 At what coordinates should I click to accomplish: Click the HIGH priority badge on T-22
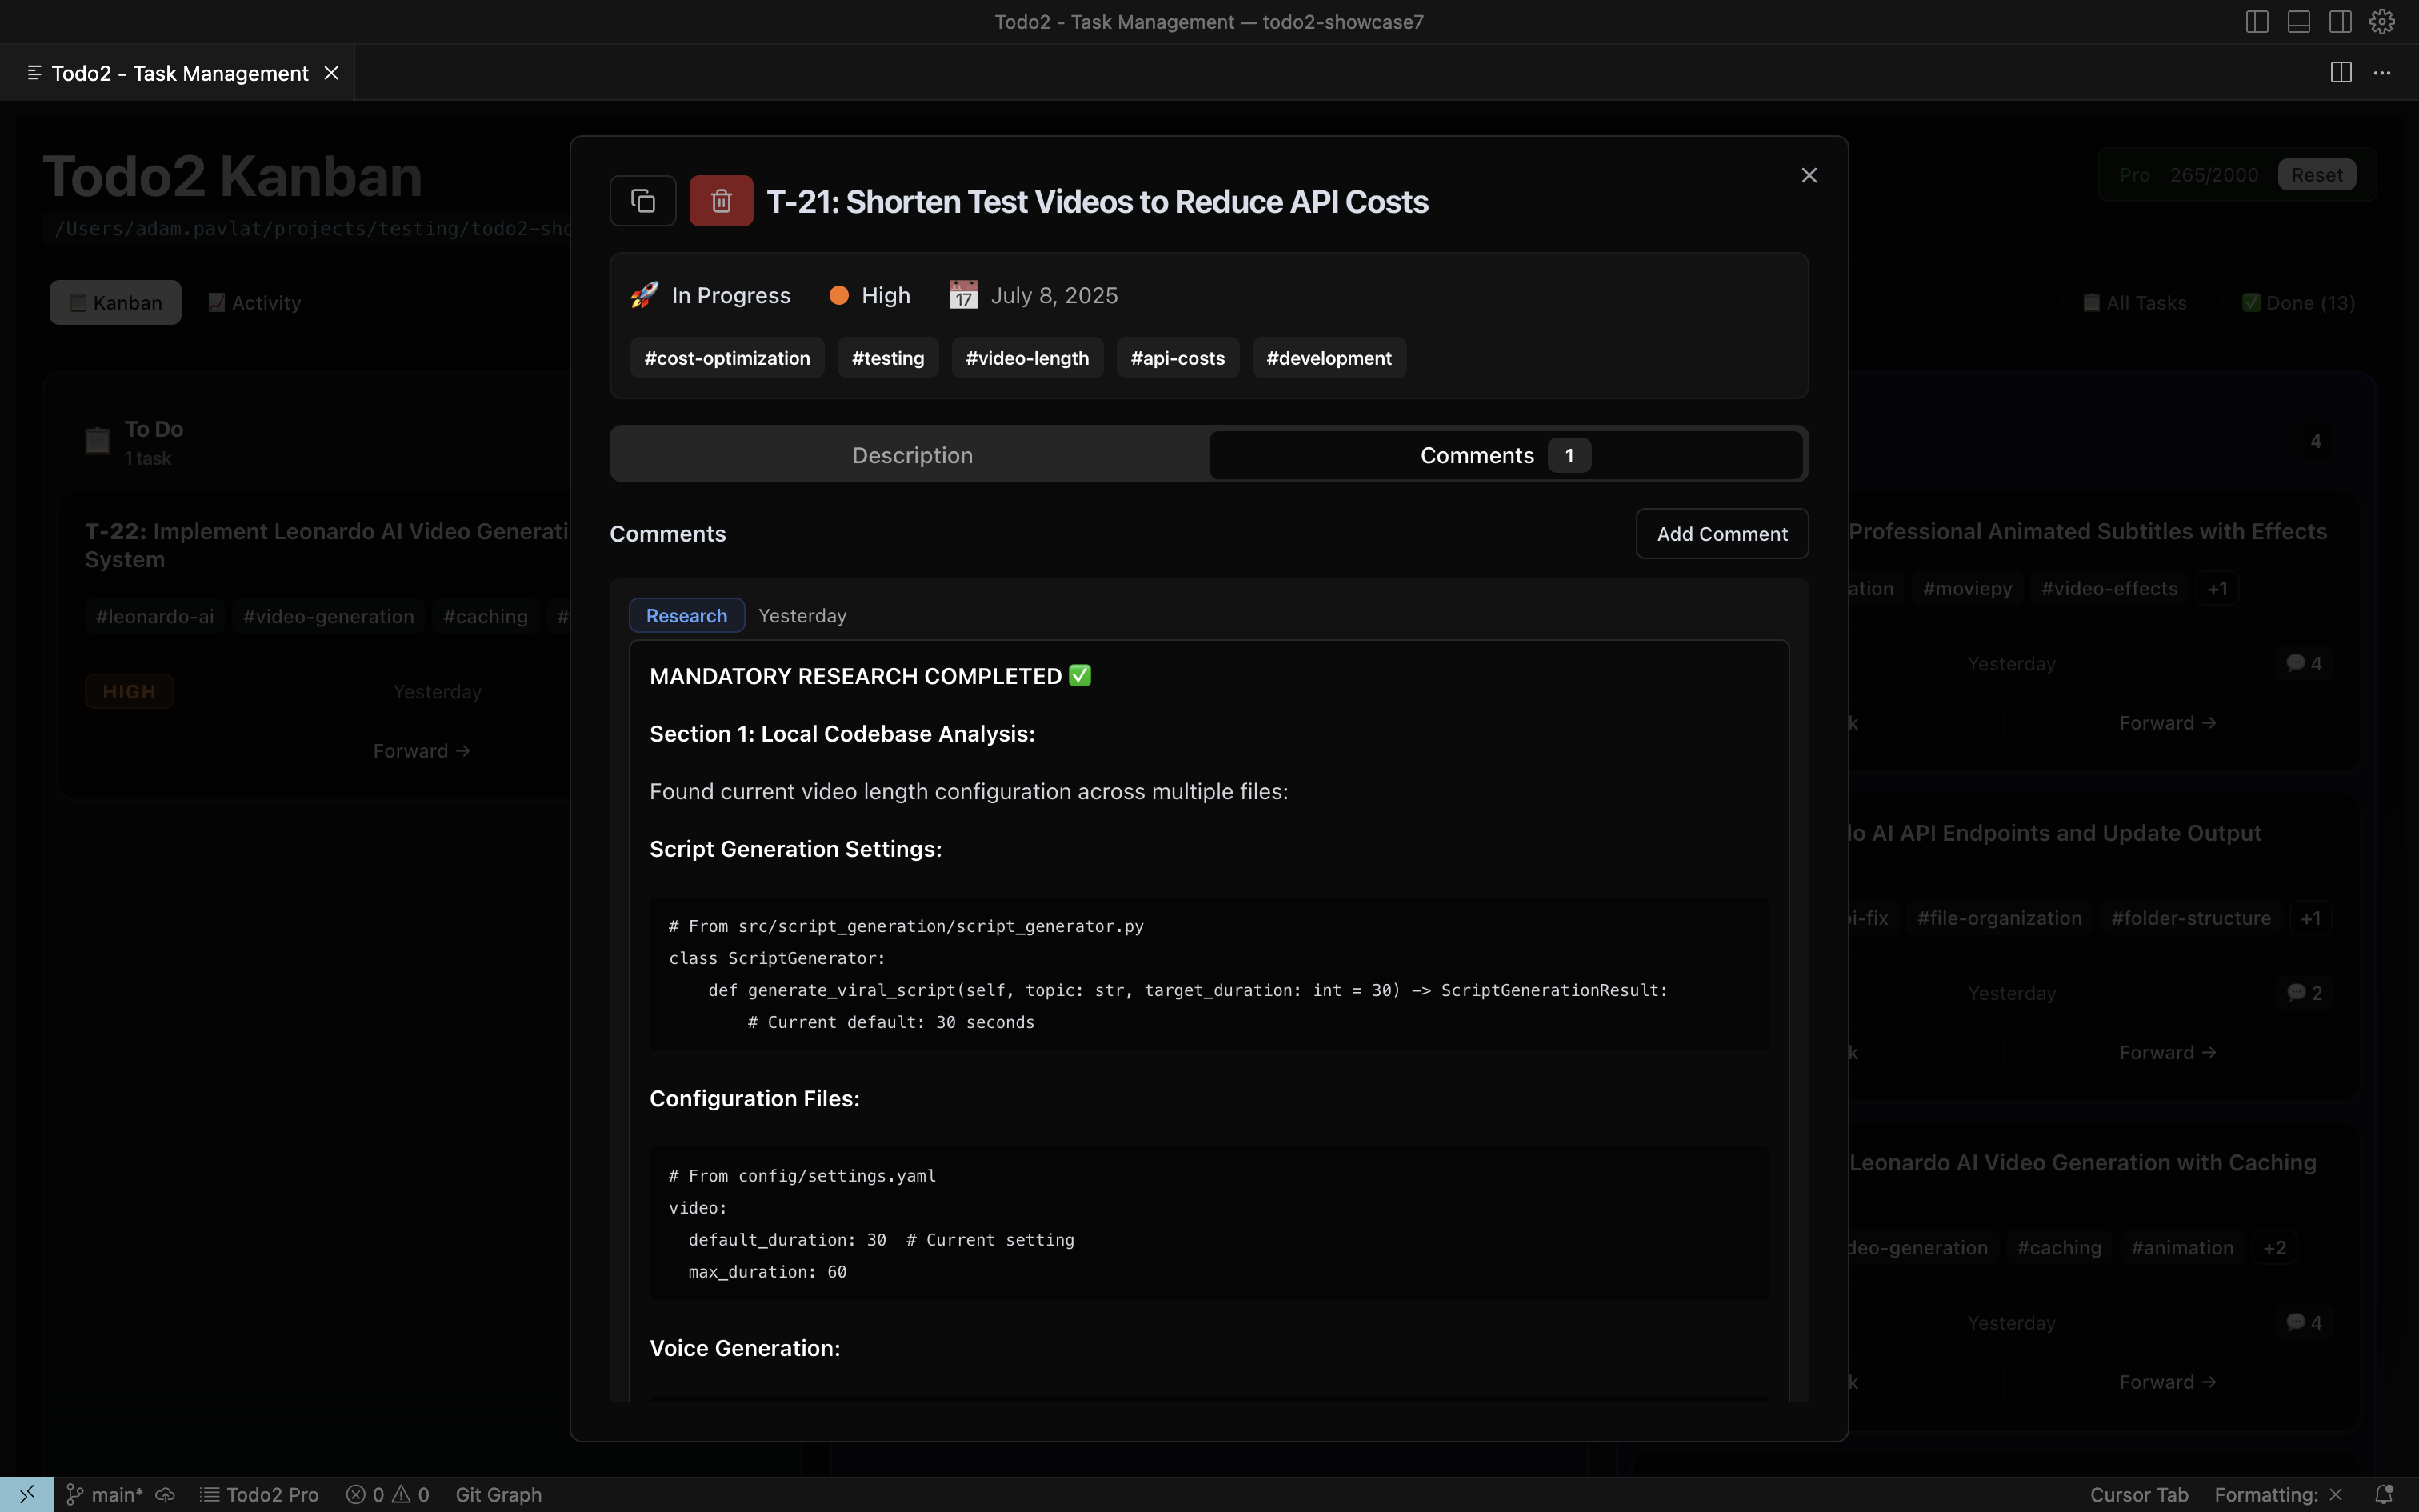click(129, 691)
